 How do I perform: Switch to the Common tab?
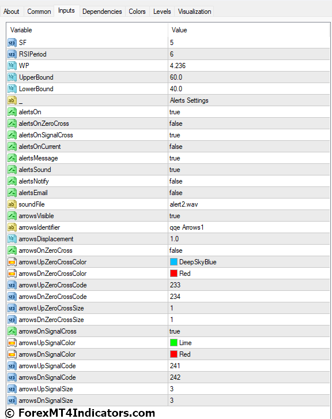point(39,12)
